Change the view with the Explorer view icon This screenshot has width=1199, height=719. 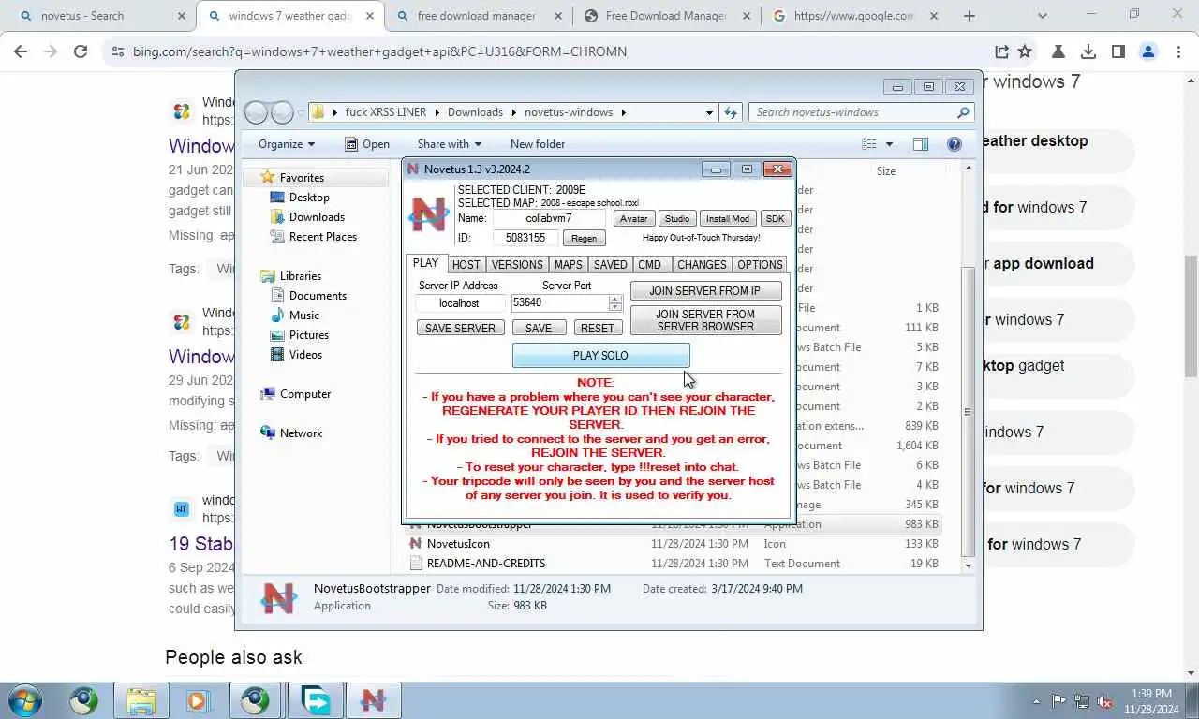869,144
